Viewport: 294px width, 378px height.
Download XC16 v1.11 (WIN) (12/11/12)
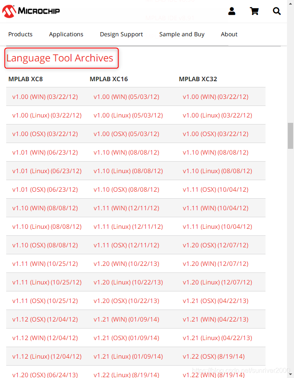126,208
